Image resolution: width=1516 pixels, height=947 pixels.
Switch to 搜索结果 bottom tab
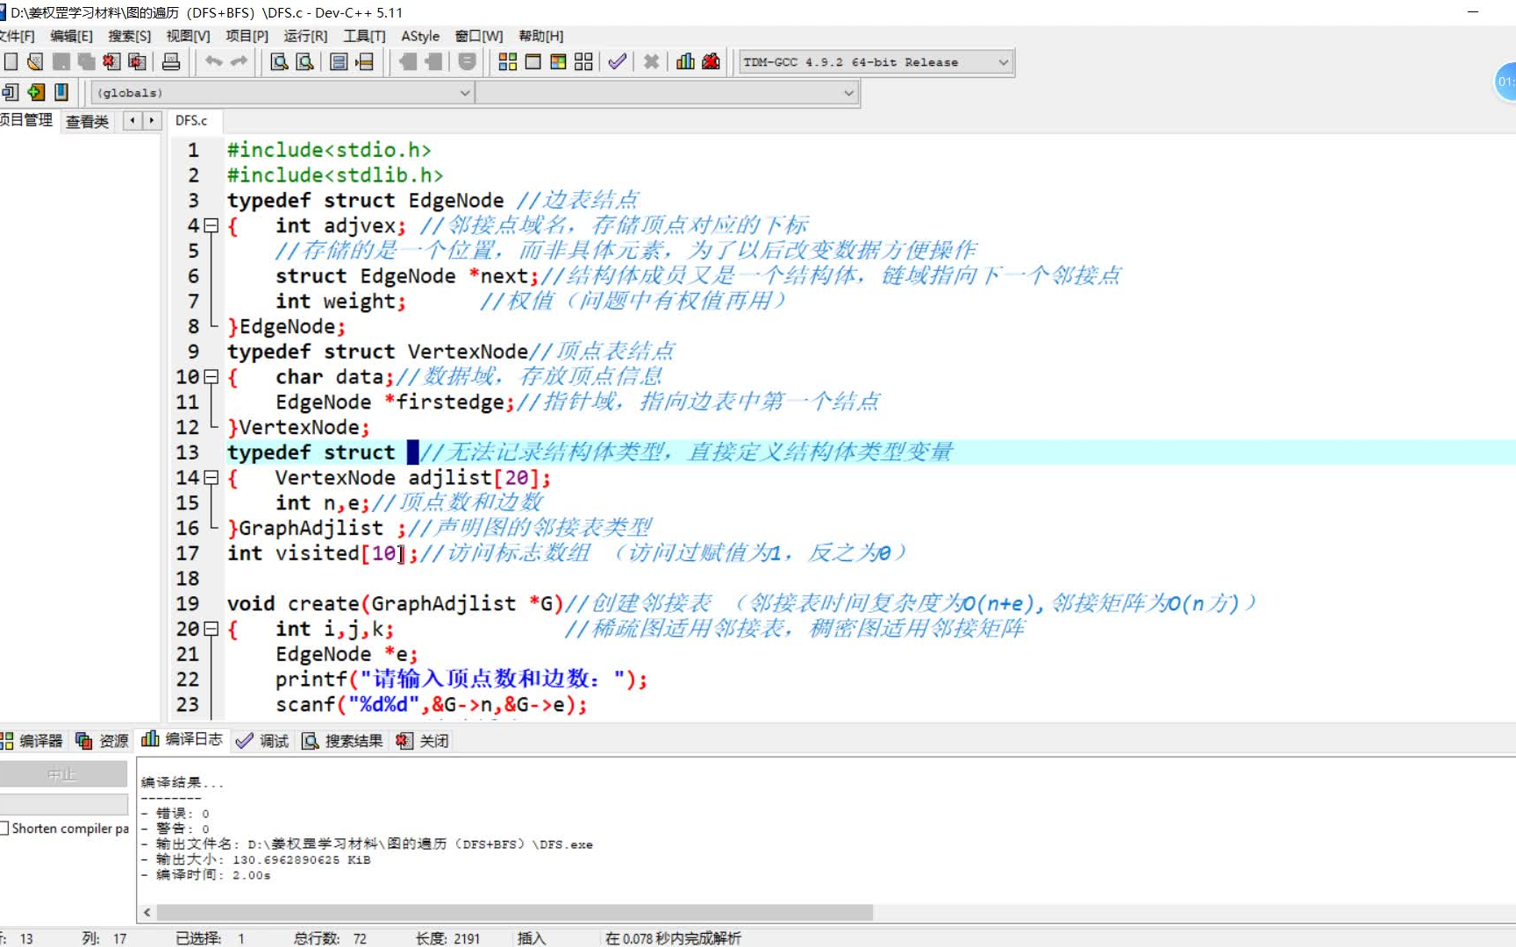click(x=343, y=741)
